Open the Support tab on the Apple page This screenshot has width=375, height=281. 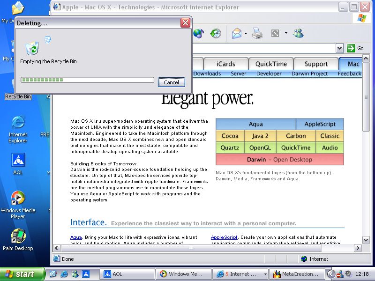click(x=316, y=64)
